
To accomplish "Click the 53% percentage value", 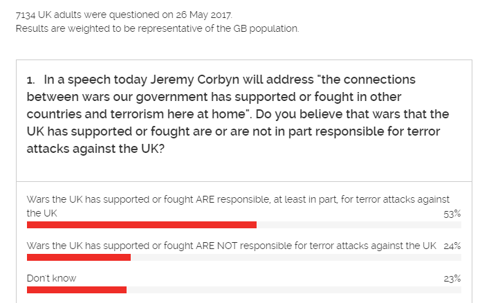I will point(452,214).
